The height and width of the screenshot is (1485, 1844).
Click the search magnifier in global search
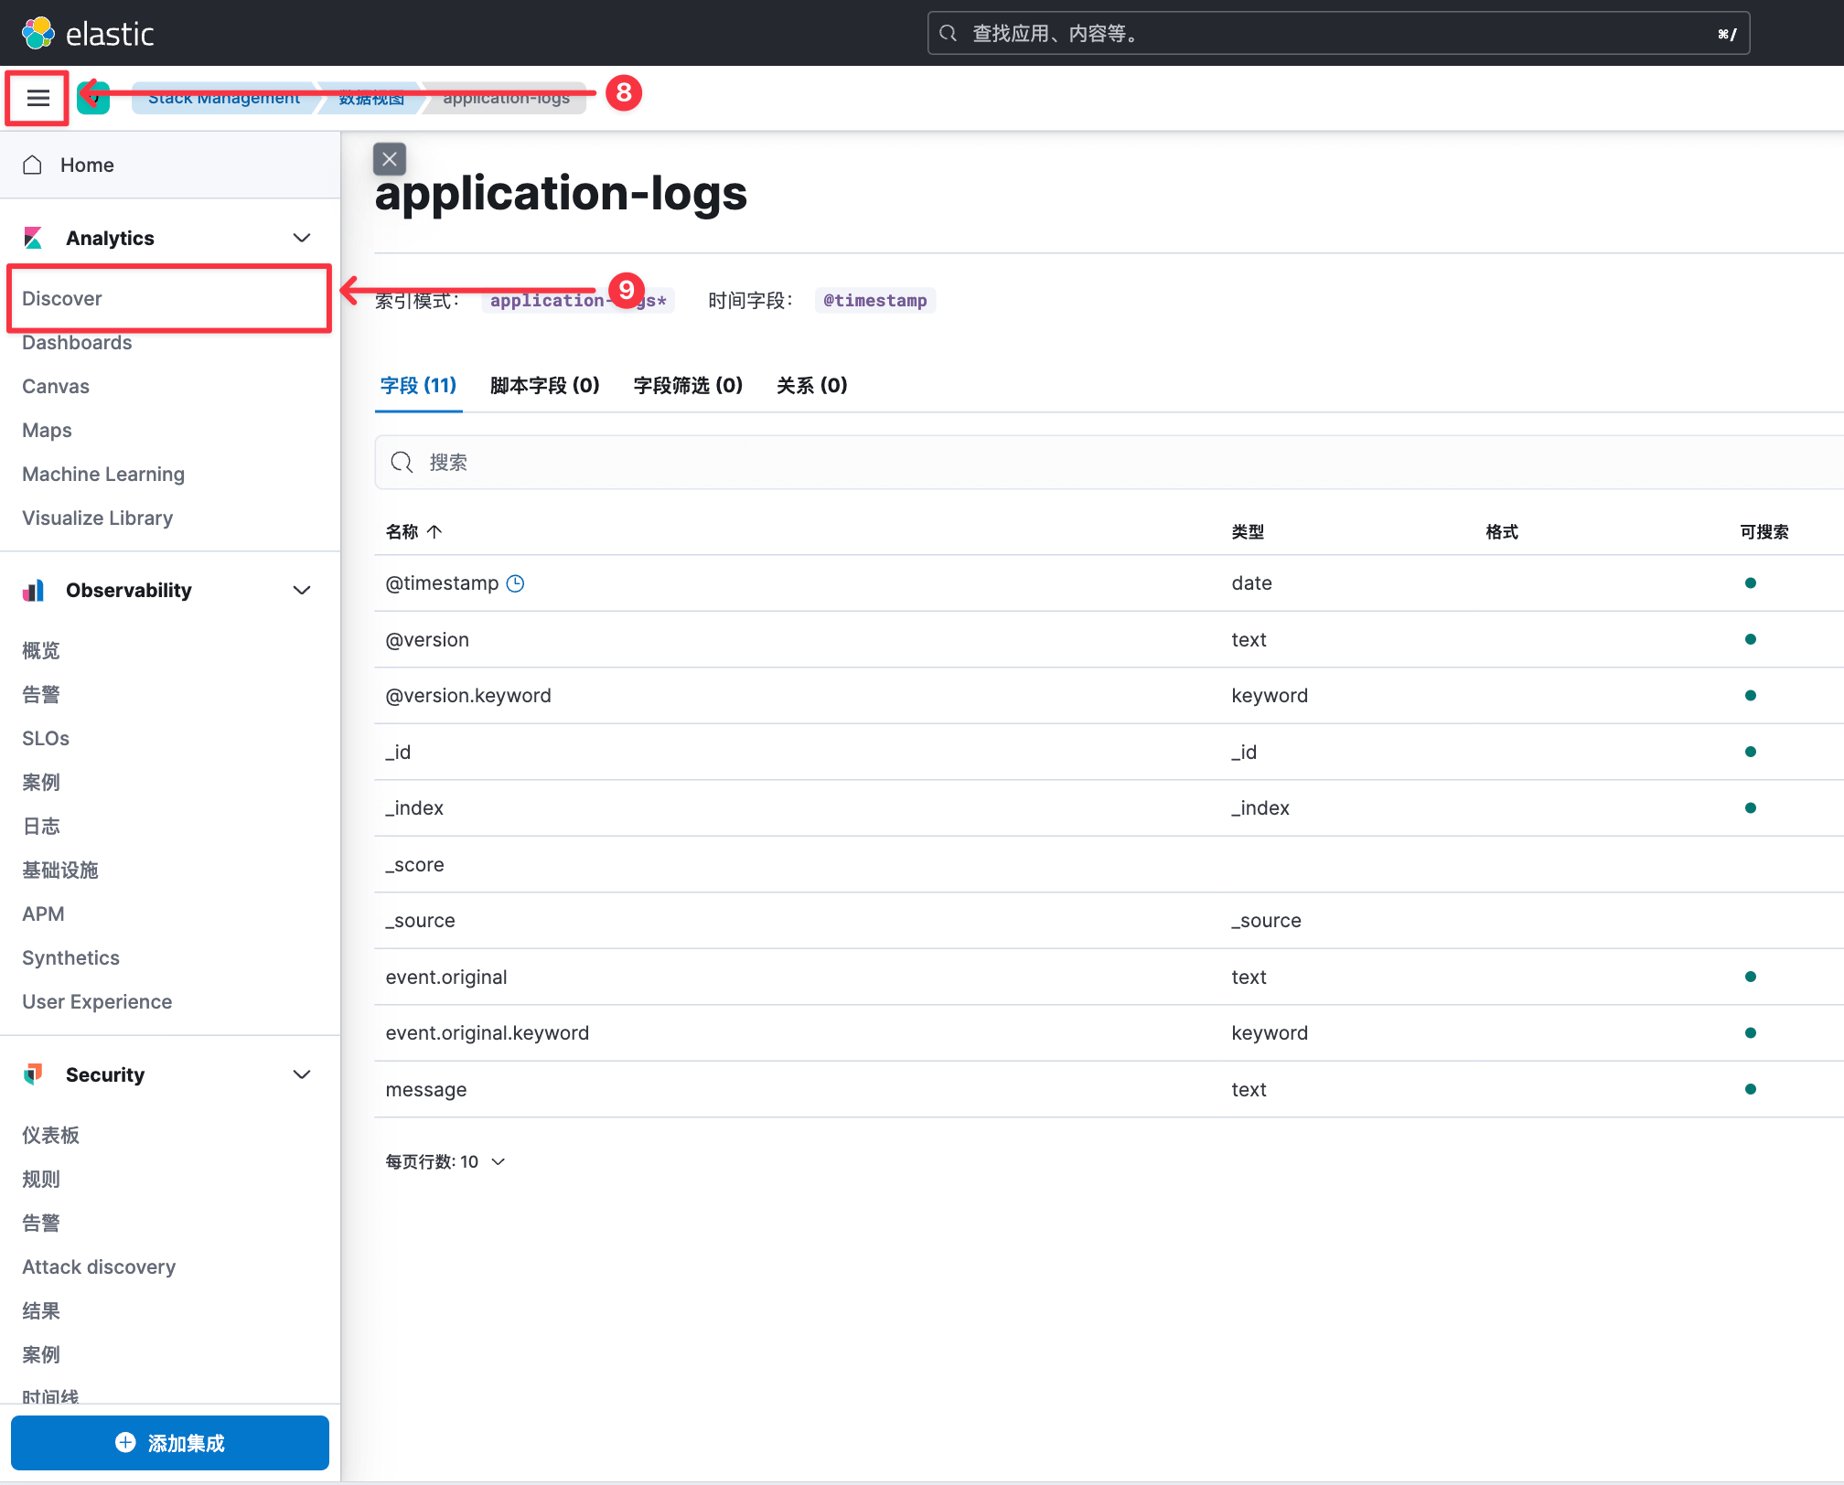(x=949, y=34)
